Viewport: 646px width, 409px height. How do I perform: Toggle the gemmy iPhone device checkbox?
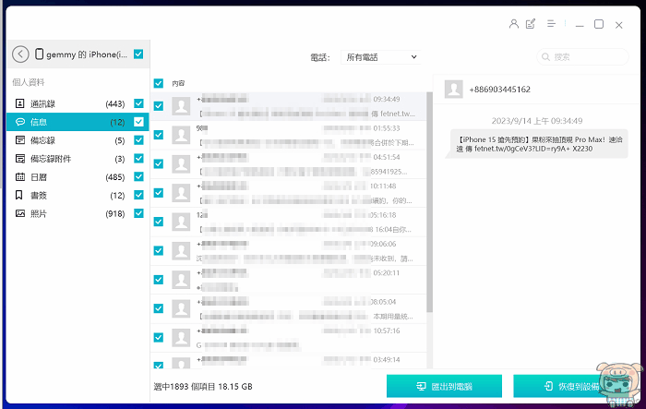pyautogui.click(x=138, y=54)
